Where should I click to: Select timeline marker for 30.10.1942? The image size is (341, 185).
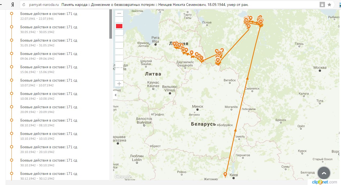pyautogui.click(x=11, y=160)
